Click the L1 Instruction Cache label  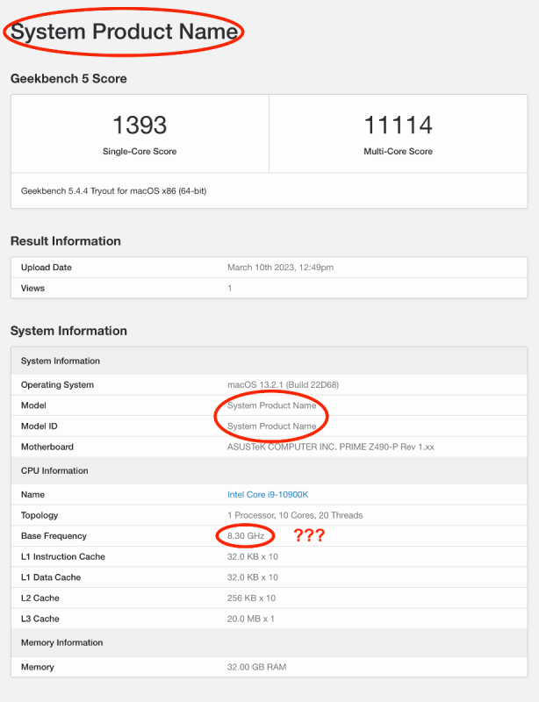62,556
